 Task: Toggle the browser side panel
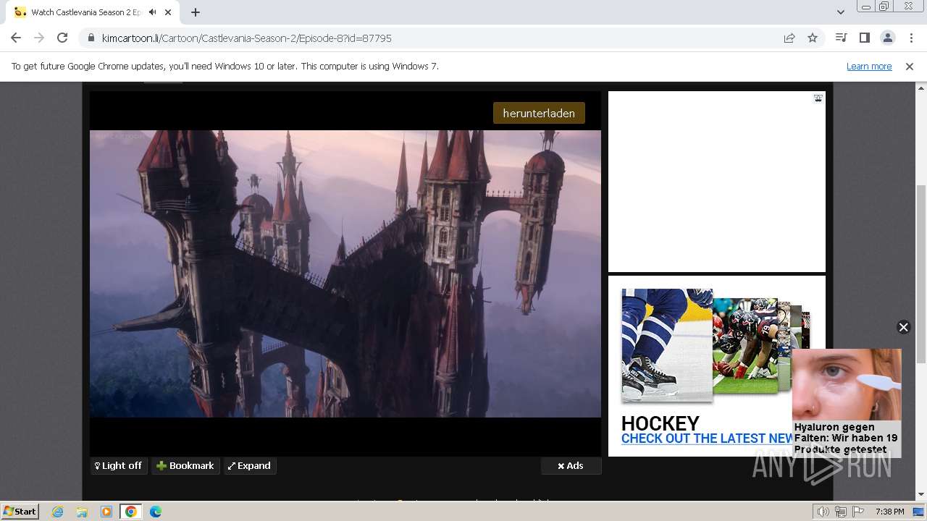864,38
